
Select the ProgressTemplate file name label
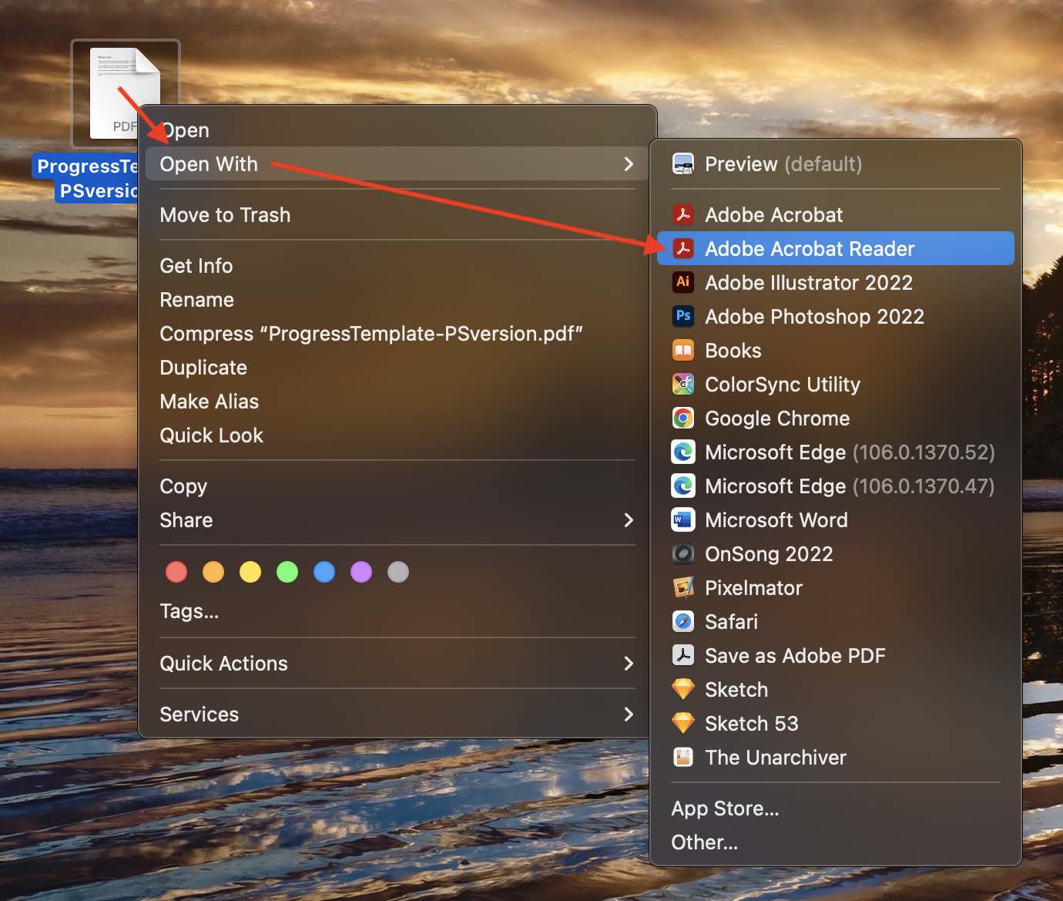[86, 178]
